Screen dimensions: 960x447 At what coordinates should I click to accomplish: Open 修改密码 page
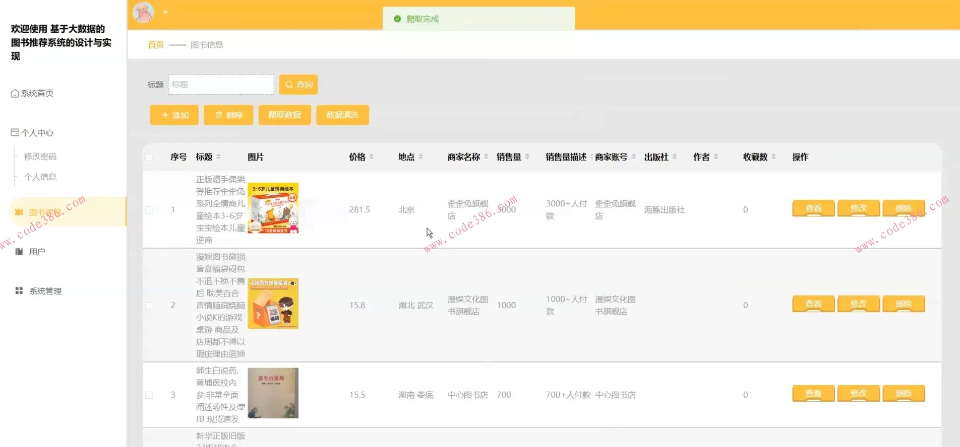point(40,157)
